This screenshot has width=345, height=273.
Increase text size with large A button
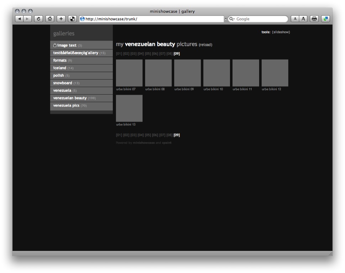(303, 19)
